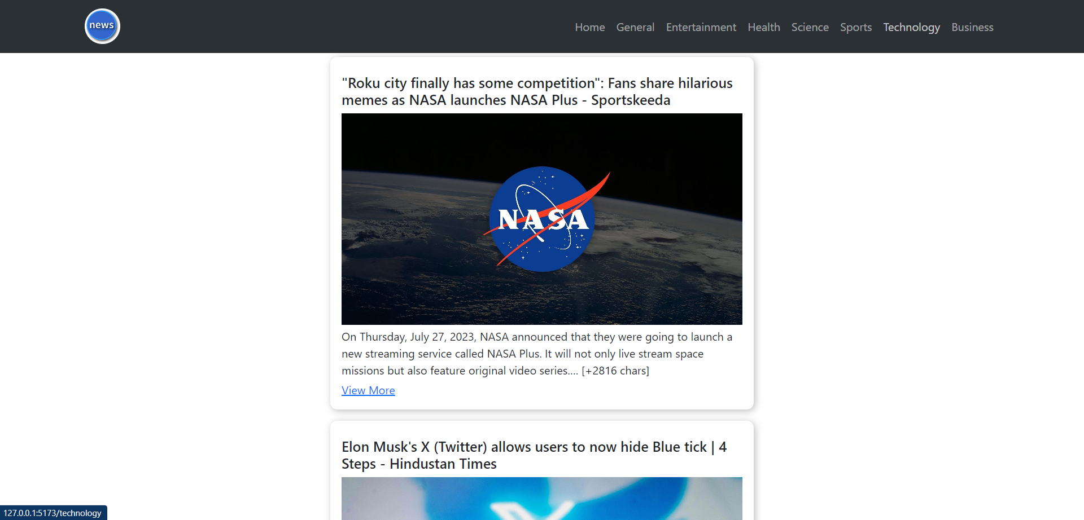Open the Home section
The width and height of the screenshot is (1084, 520).
tap(589, 27)
